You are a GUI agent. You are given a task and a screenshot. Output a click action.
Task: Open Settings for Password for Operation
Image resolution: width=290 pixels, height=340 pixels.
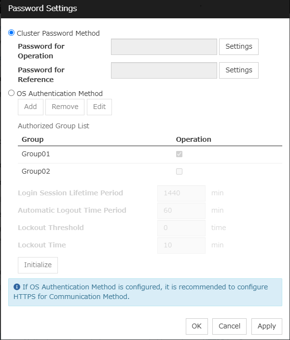tap(239, 46)
